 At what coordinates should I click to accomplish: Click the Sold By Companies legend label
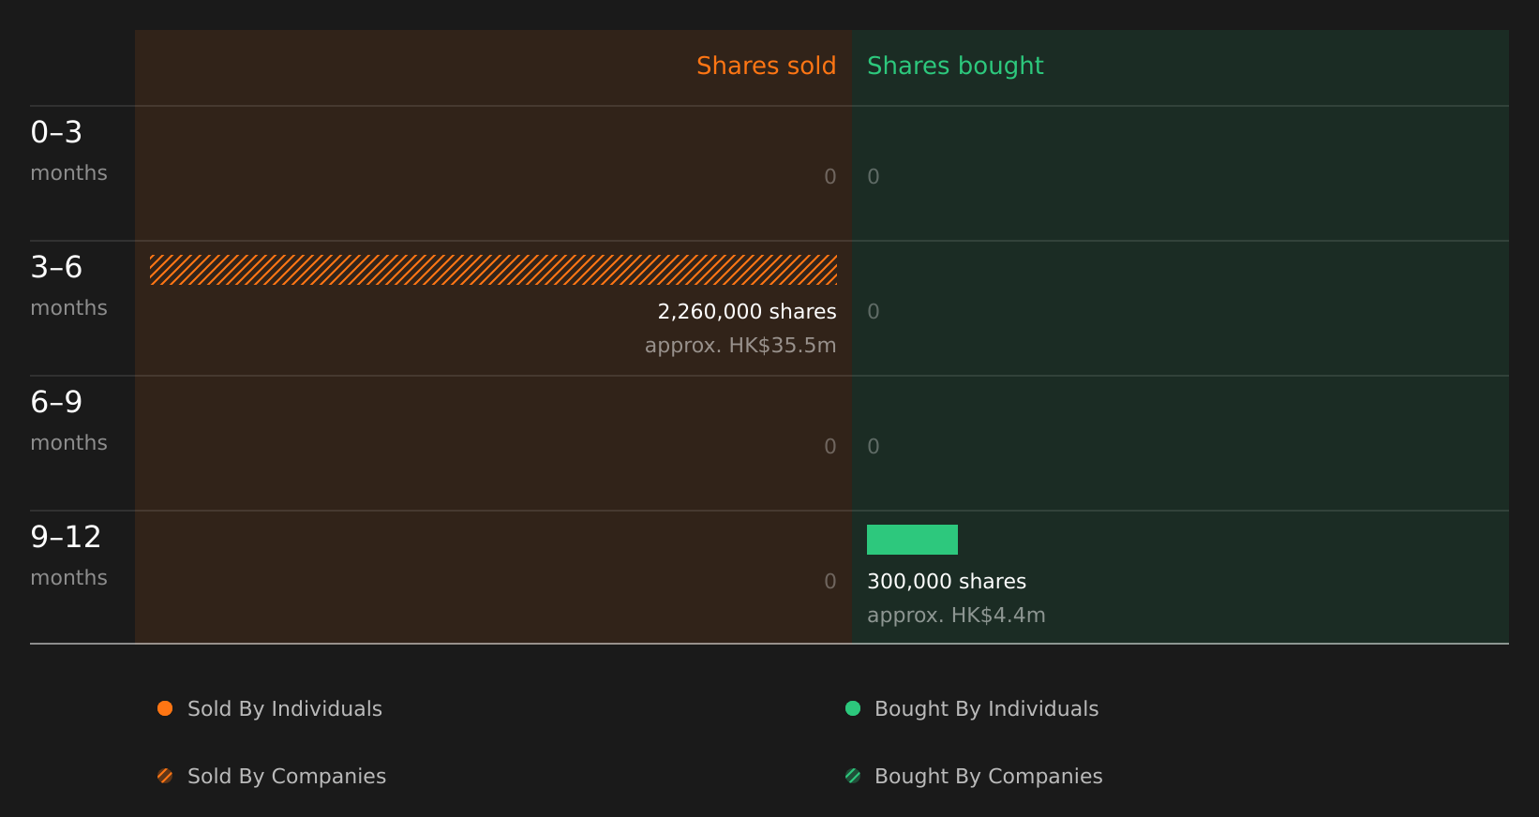pos(287,776)
